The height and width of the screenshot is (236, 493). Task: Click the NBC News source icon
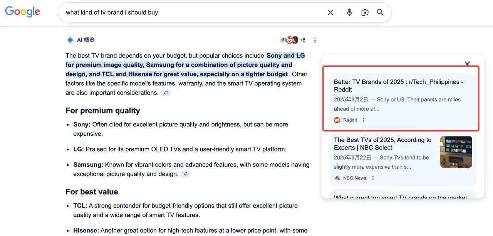pyautogui.click(x=337, y=178)
